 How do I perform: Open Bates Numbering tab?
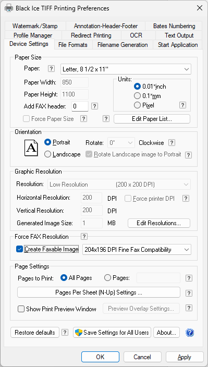tap(174, 26)
